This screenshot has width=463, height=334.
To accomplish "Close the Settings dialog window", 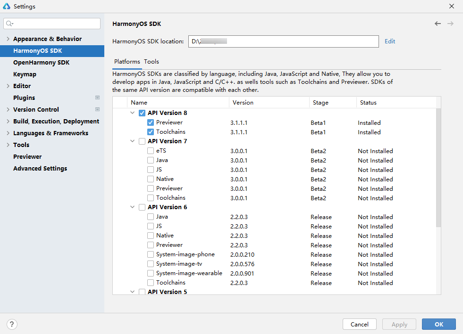I will click(x=452, y=6).
